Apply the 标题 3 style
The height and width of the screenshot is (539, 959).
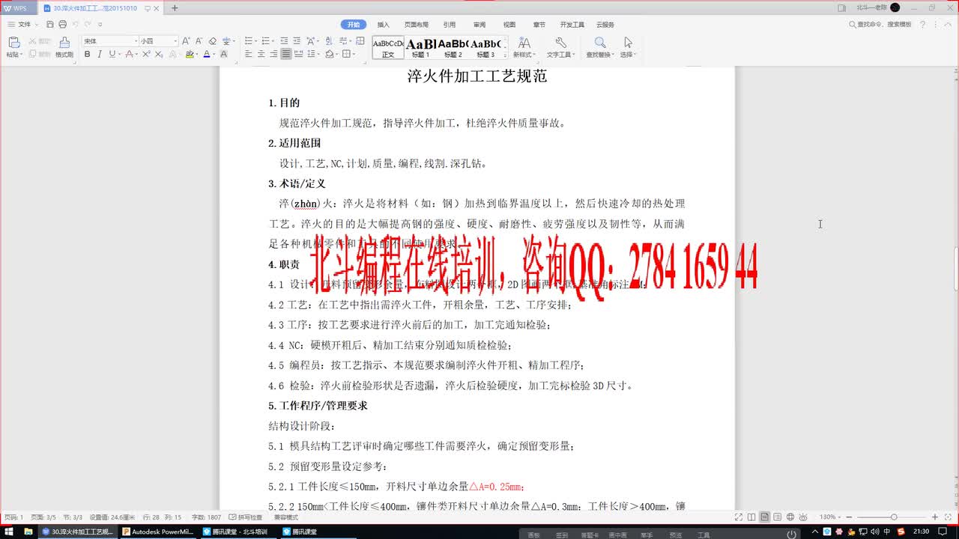click(485, 47)
